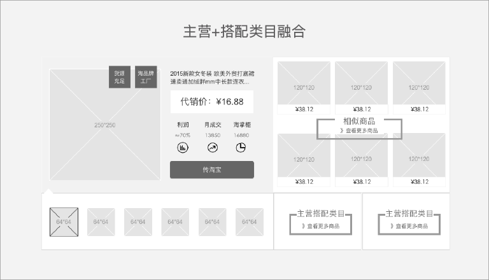The image size is (489, 280).
Task: Click the bar-chart icon under 利润
Action: (183, 148)
